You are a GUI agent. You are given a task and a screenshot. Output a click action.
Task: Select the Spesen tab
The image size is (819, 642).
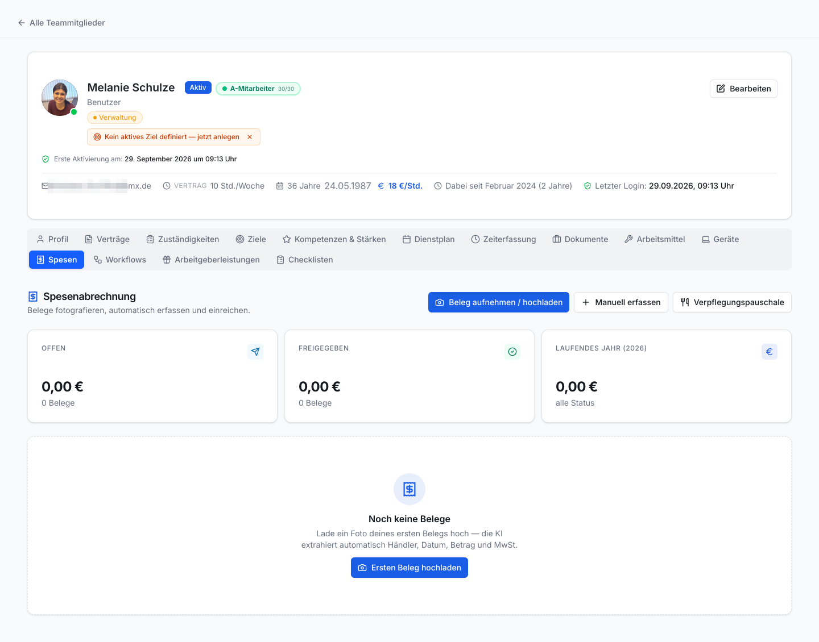(57, 260)
